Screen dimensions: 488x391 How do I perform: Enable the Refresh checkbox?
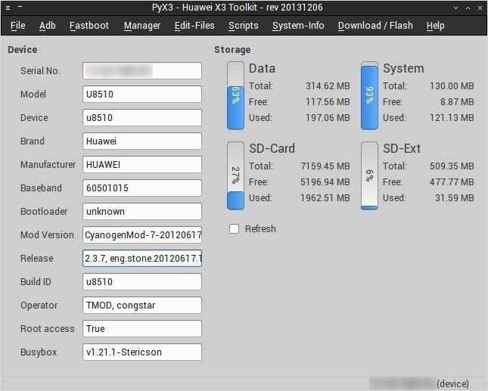[234, 228]
